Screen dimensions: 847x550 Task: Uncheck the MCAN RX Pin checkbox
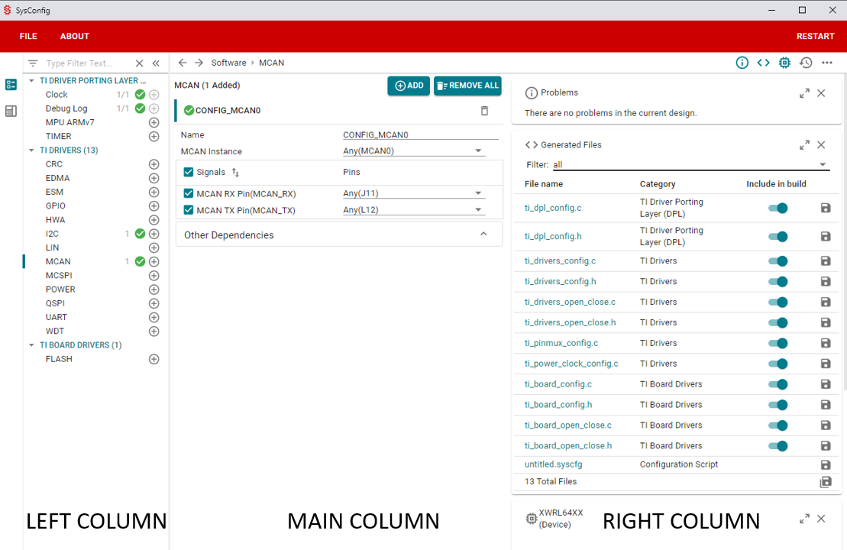click(189, 193)
